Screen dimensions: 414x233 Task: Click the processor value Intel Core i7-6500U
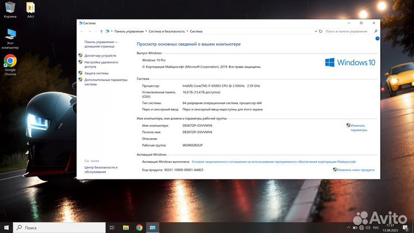[x=221, y=86]
